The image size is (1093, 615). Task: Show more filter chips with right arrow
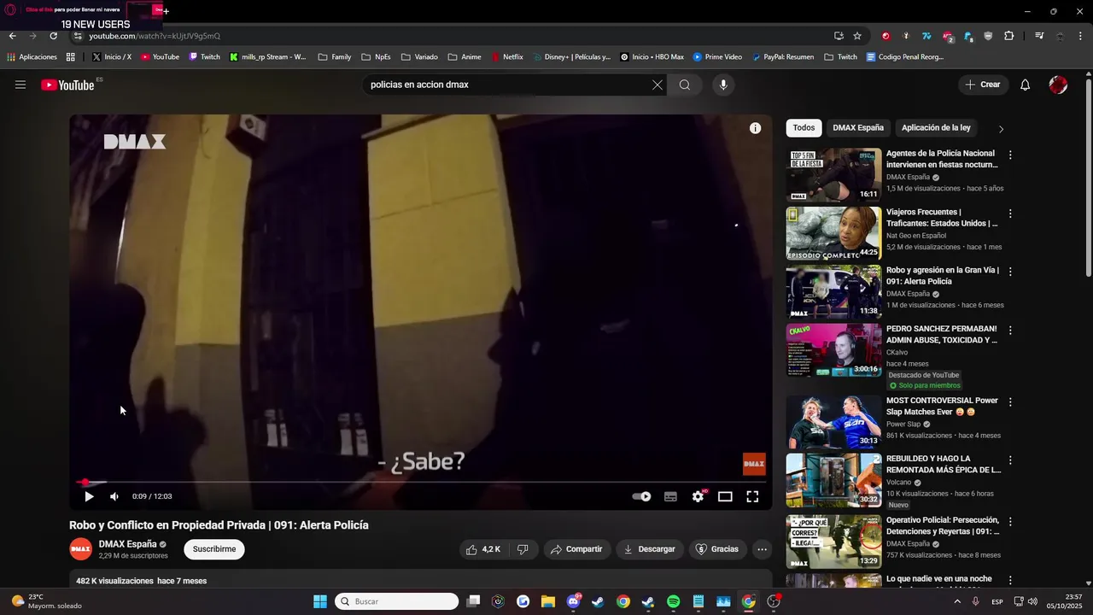1001,129
